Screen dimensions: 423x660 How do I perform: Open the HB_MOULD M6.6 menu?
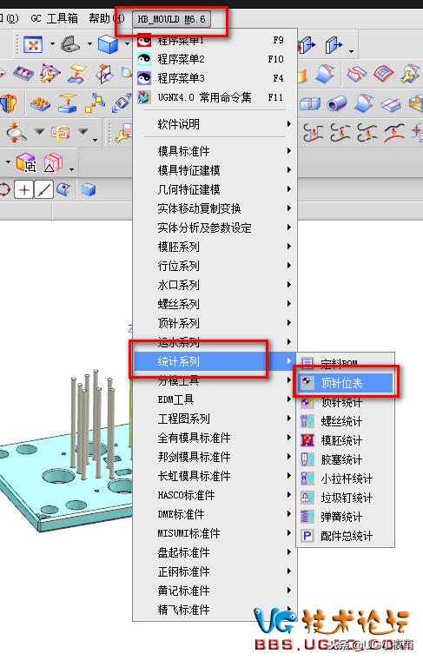tap(171, 19)
